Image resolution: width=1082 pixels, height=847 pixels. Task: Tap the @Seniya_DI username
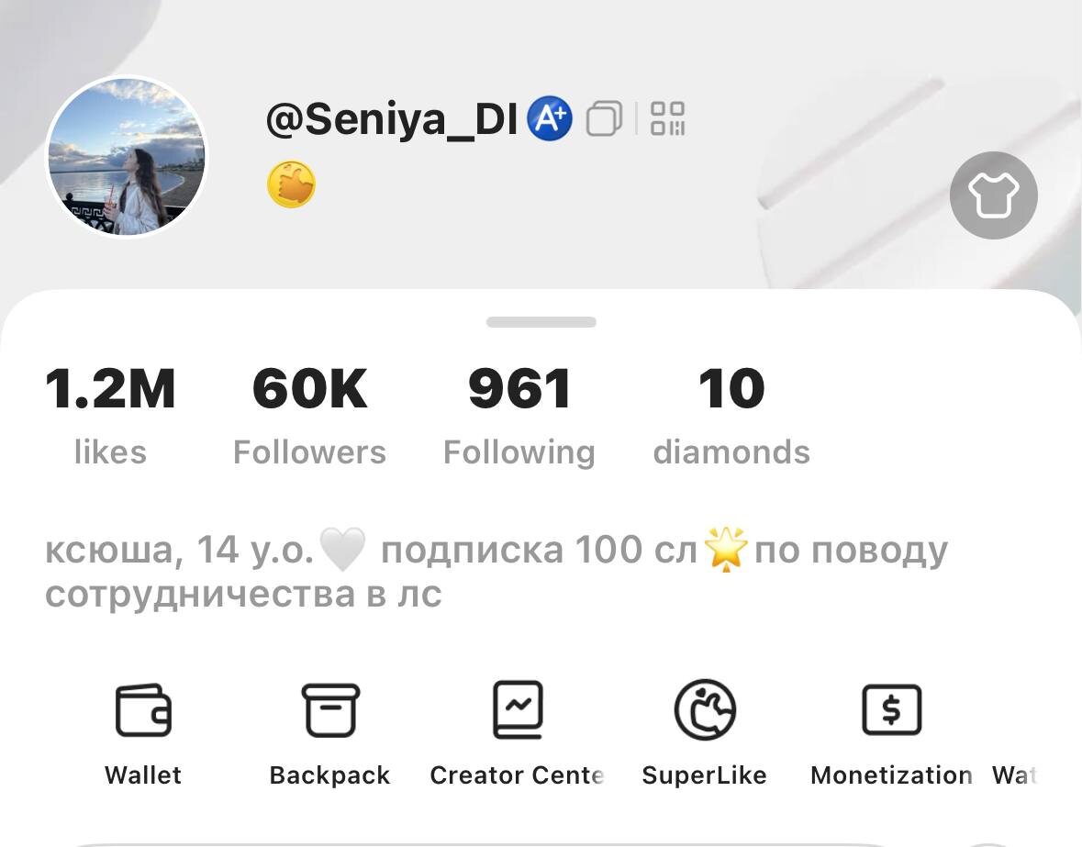[x=391, y=119]
